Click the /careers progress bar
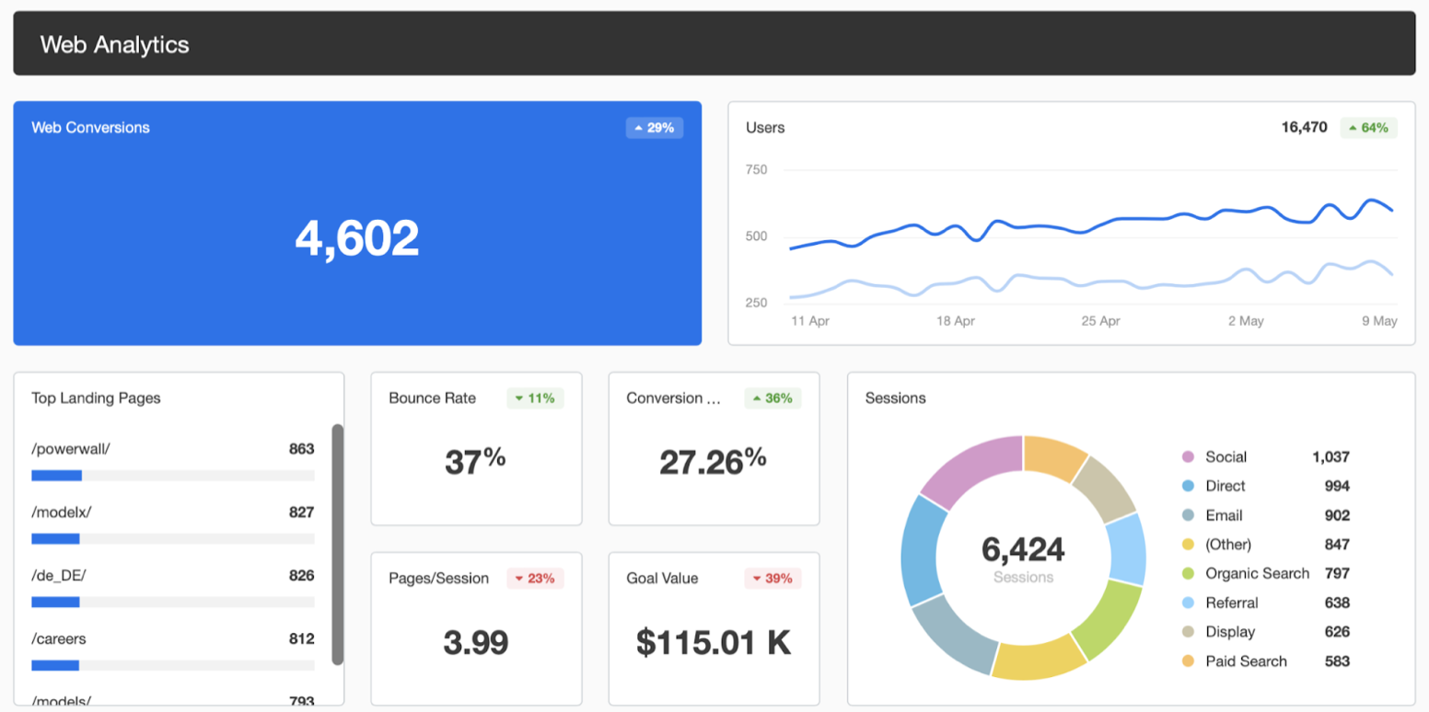 click(x=173, y=665)
